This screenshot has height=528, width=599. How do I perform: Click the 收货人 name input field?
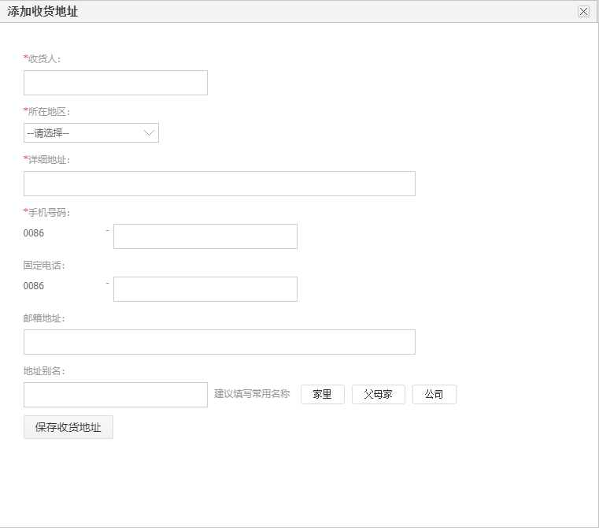point(116,83)
